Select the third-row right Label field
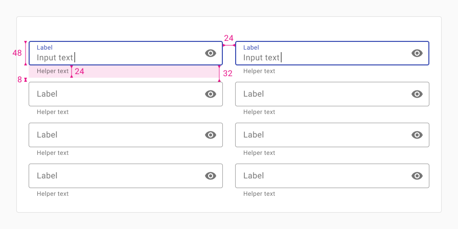 click(332, 135)
